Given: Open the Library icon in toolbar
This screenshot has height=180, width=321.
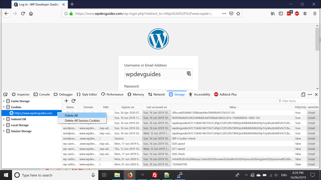Looking at the screenshot, I should tap(273, 13).
